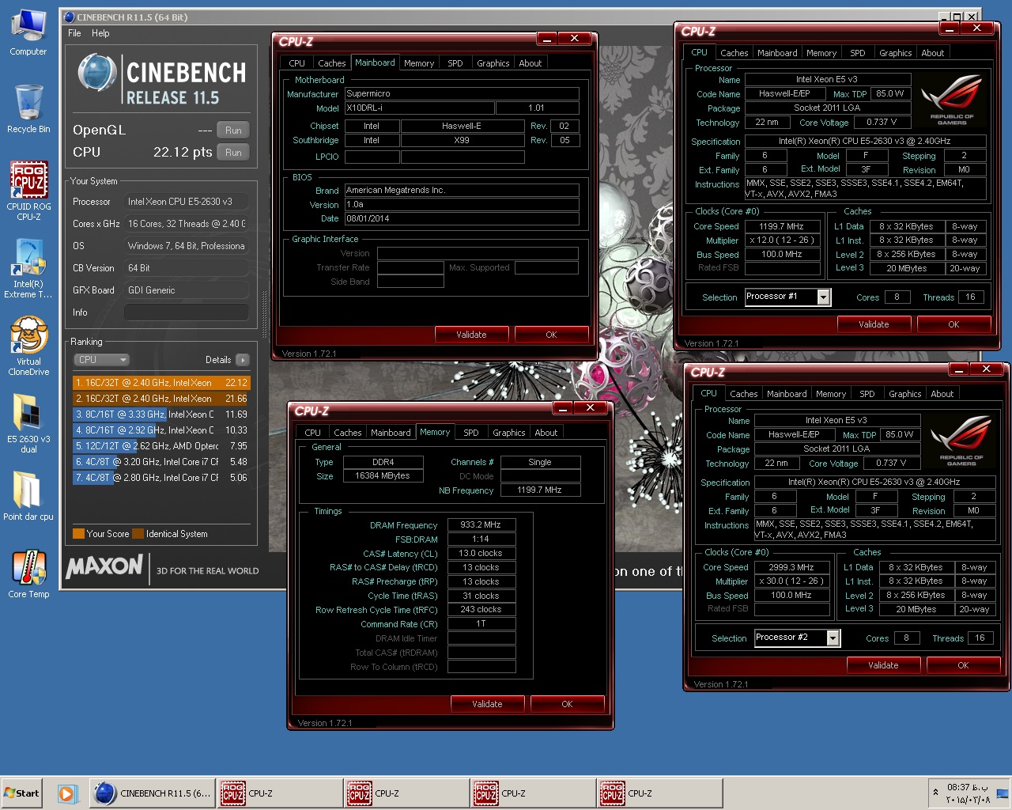Select Mainboard tab in Memory CPU-Z window
The image size is (1012, 810).
[391, 433]
